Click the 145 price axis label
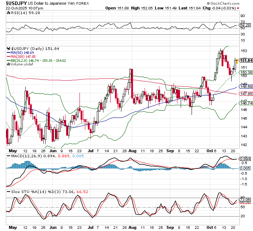The image size is (253, 231). click(x=244, y=119)
